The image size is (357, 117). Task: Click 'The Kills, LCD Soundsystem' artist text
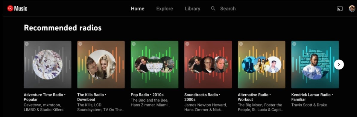[101, 107]
